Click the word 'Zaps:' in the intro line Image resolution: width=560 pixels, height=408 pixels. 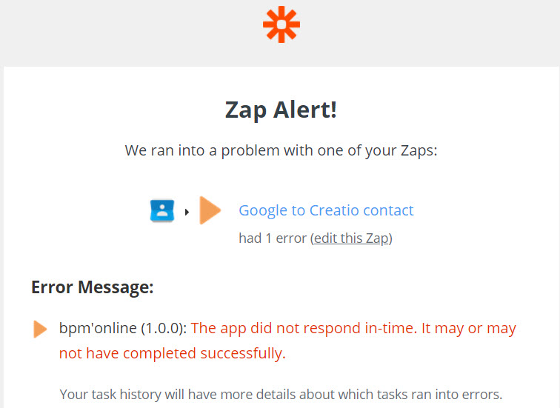pos(419,150)
